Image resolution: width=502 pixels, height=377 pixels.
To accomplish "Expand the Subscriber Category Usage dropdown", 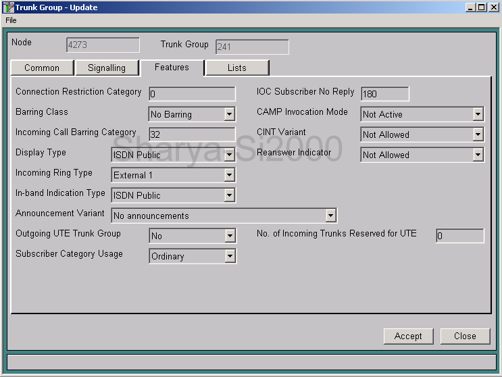I will pyautogui.click(x=230, y=256).
